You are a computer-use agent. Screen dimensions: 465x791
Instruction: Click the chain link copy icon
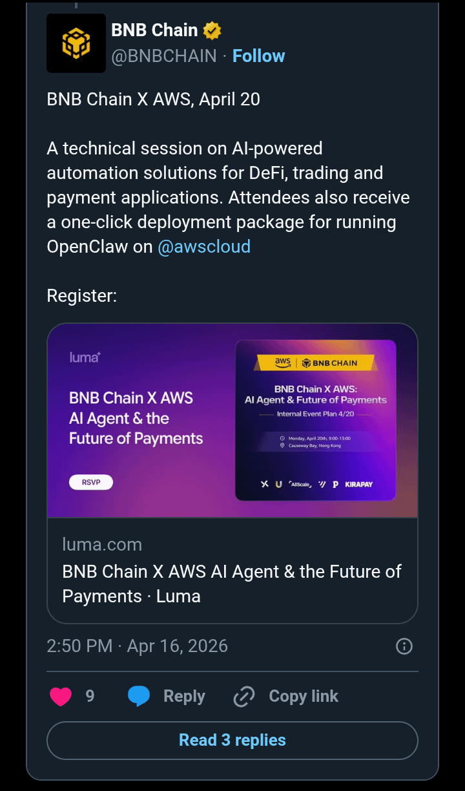243,697
